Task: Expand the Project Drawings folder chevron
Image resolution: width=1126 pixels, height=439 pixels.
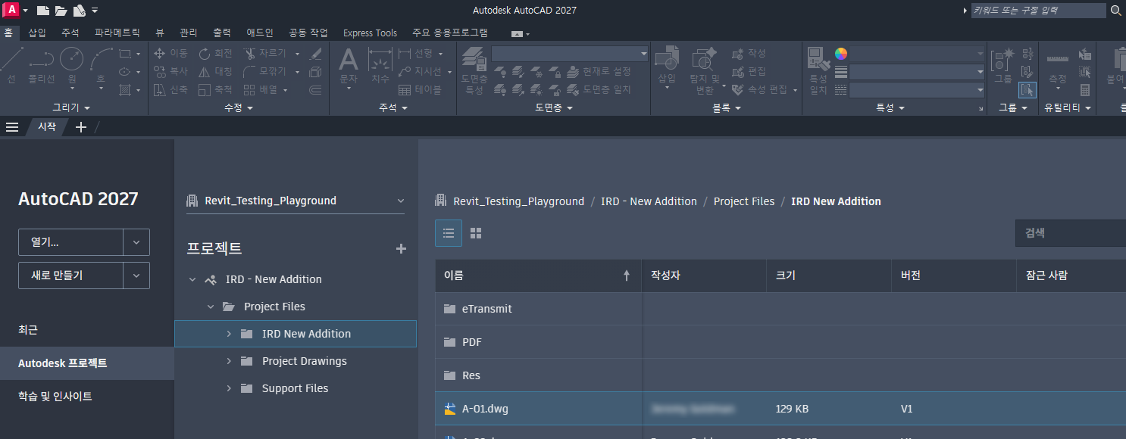Action: (229, 361)
